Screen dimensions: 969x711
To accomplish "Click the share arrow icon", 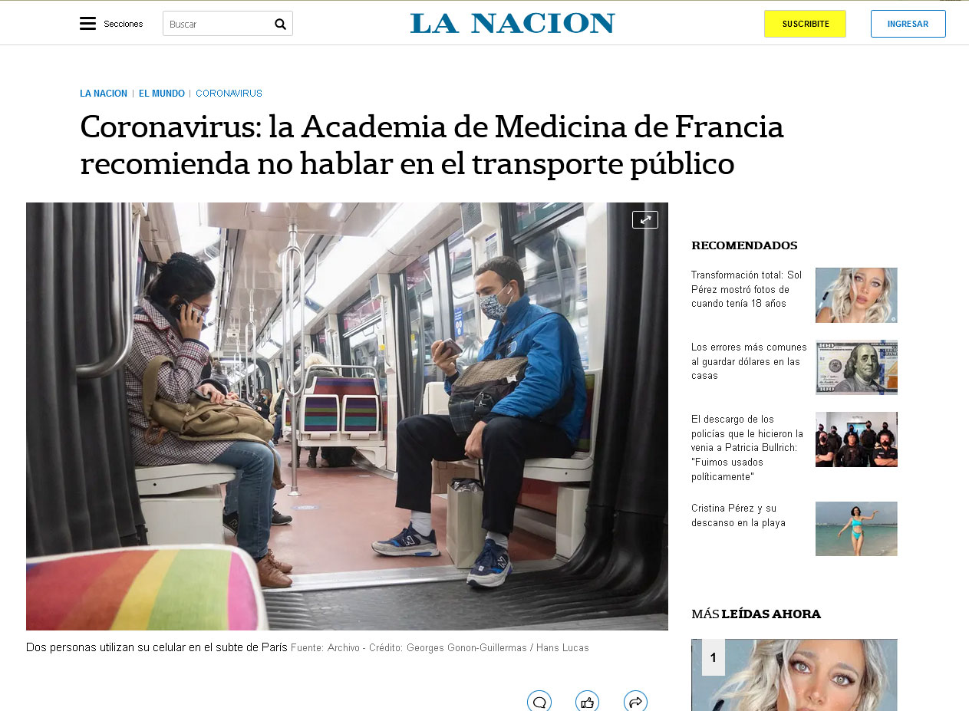I will (x=636, y=701).
